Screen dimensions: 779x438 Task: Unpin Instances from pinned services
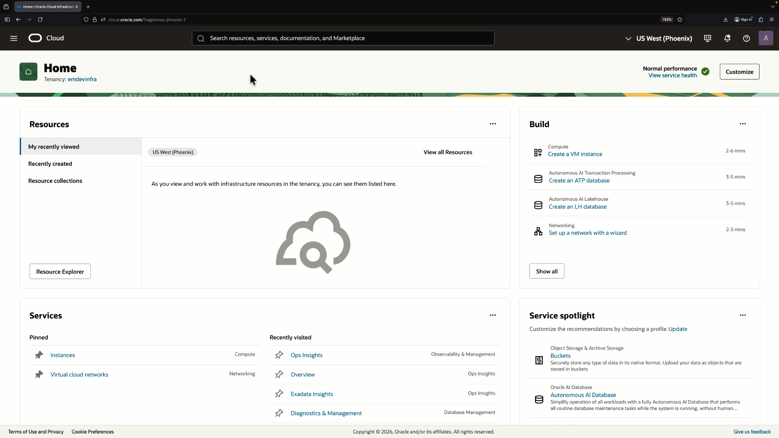(39, 355)
